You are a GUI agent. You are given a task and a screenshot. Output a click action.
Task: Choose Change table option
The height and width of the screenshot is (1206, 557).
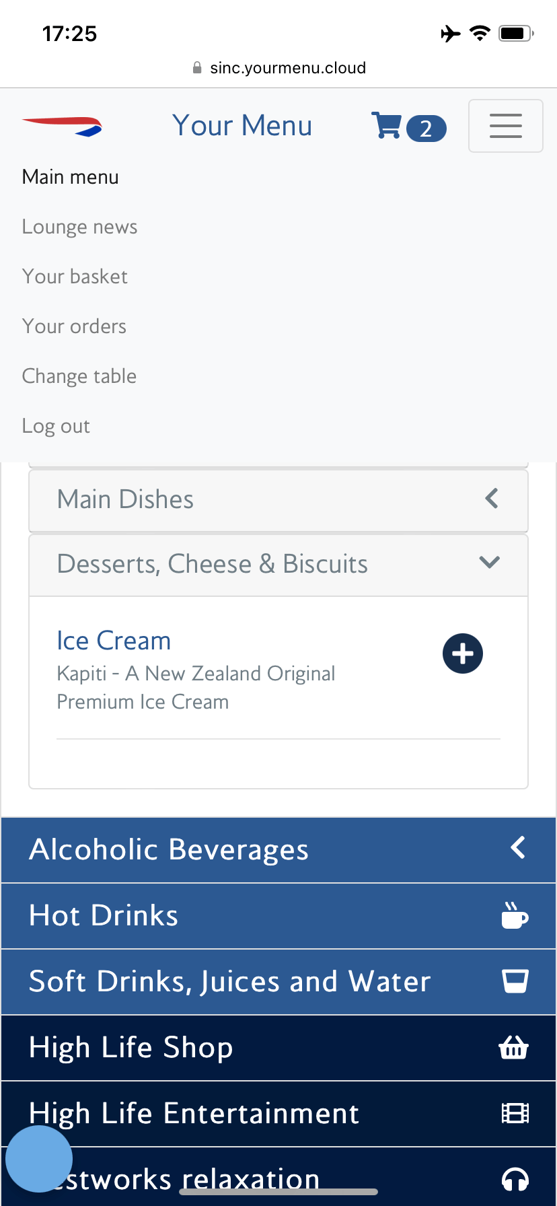click(79, 376)
